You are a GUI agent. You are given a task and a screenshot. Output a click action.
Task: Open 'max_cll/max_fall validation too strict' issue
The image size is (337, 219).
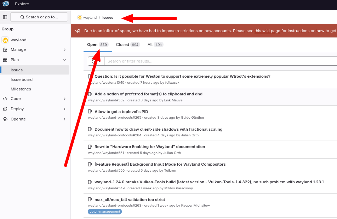click(130, 200)
